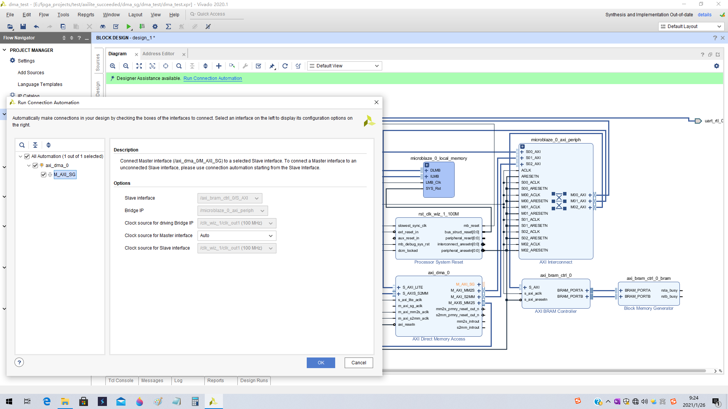Open the Search icon in the diagram toolbar
This screenshot has width=728, height=409.
pos(179,66)
